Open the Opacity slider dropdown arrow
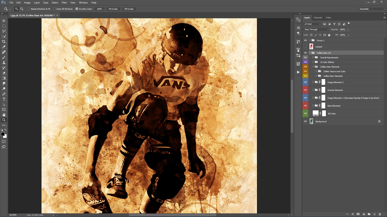387x217 pixels. click(x=348, y=30)
